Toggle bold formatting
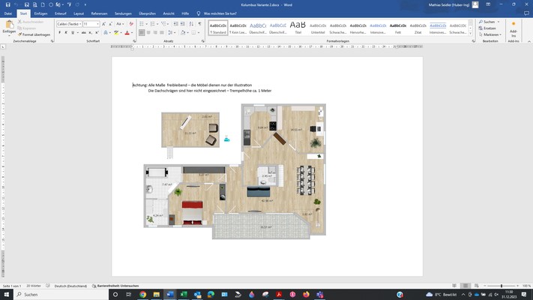Viewport: 533px width, 300px height. coord(59,34)
